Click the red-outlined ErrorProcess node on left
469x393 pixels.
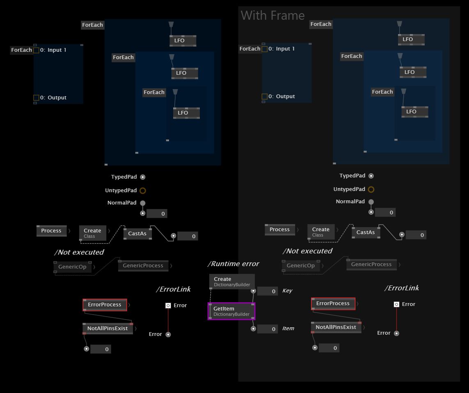105,305
